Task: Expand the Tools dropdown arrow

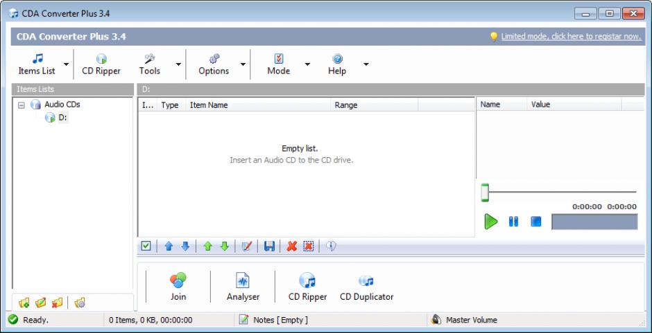Action: click(x=178, y=64)
